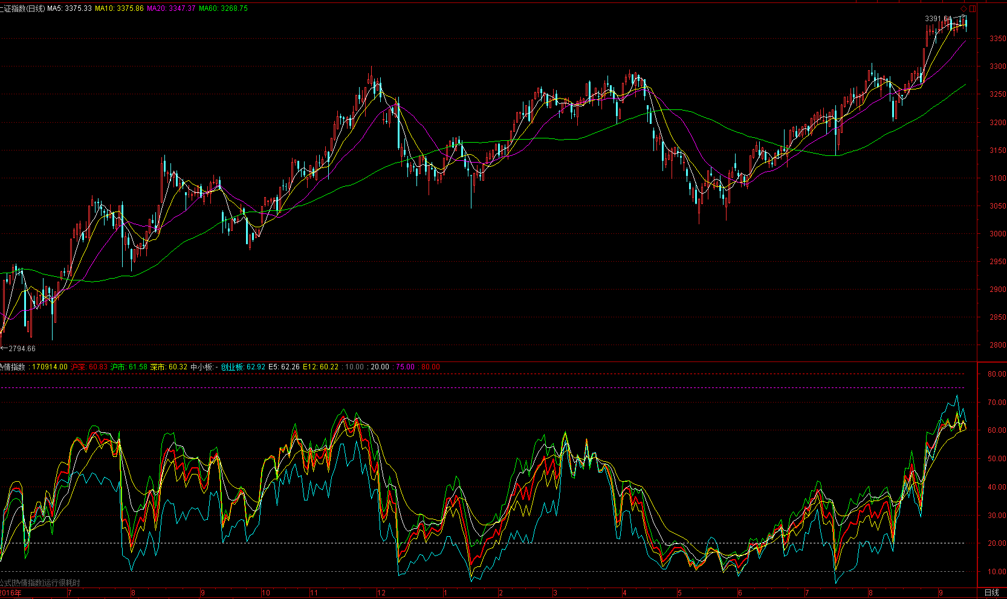Click the split-window icon at chart corner
Screen dimensions: 1007x599
[x=973, y=8]
